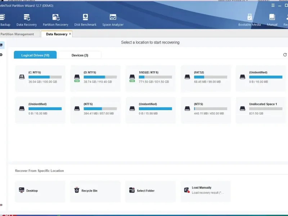Click the 450.00 MB NTFS drive icon
The height and width of the screenshot is (216, 288).
tap(187, 109)
